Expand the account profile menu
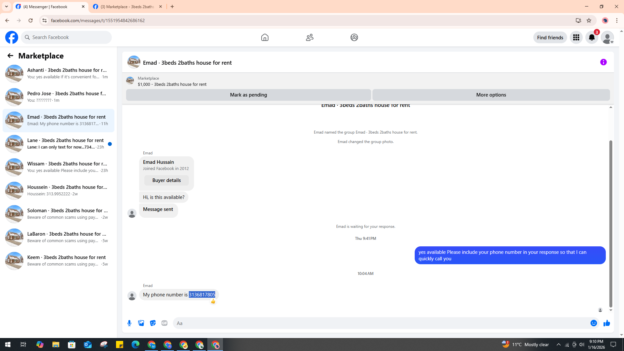The image size is (624, 351). point(607,37)
